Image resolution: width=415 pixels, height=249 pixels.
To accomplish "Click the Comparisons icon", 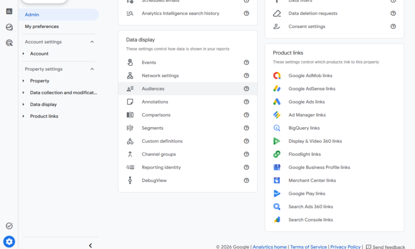I will pyautogui.click(x=130, y=115).
